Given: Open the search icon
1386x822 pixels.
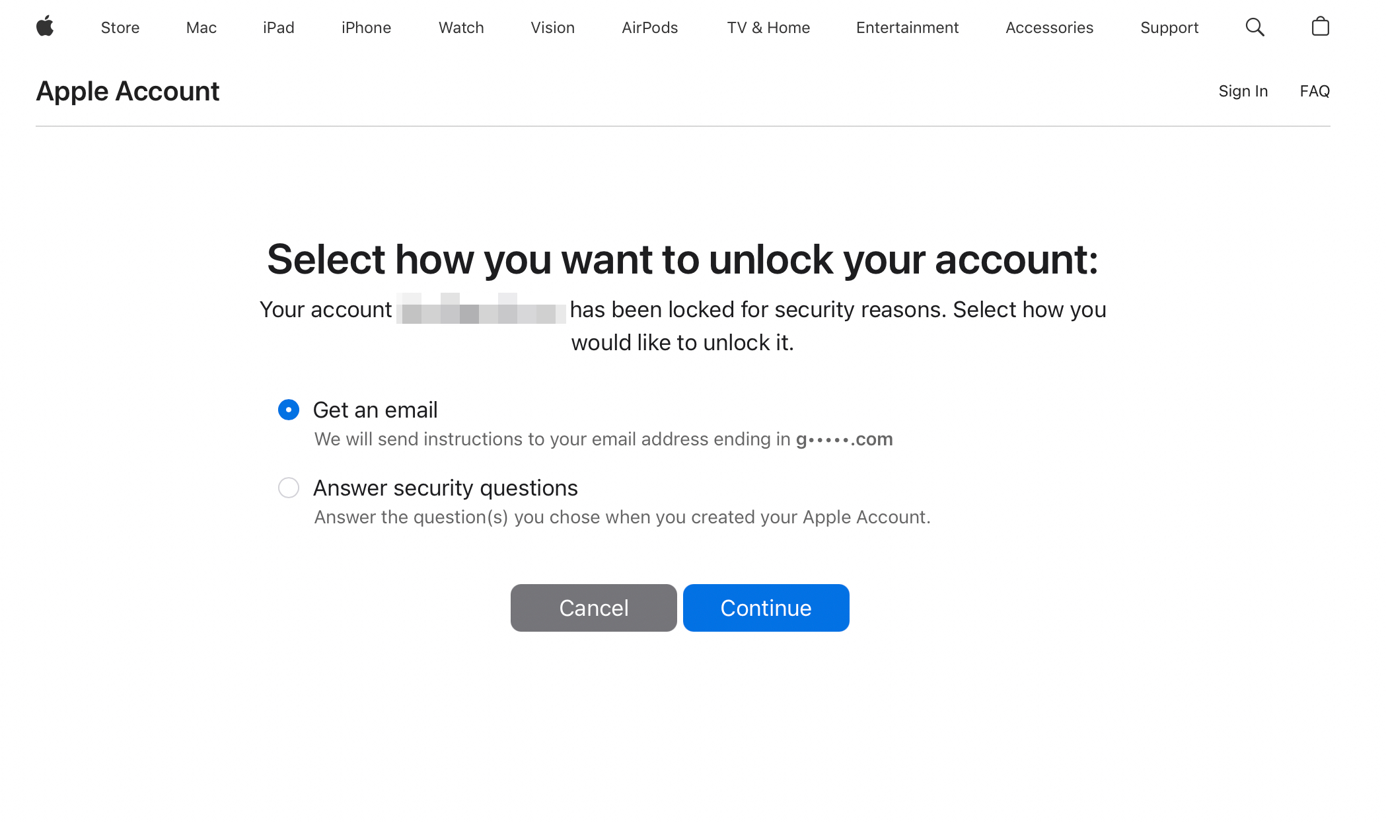Looking at the screenshot, I should 1256,27.
